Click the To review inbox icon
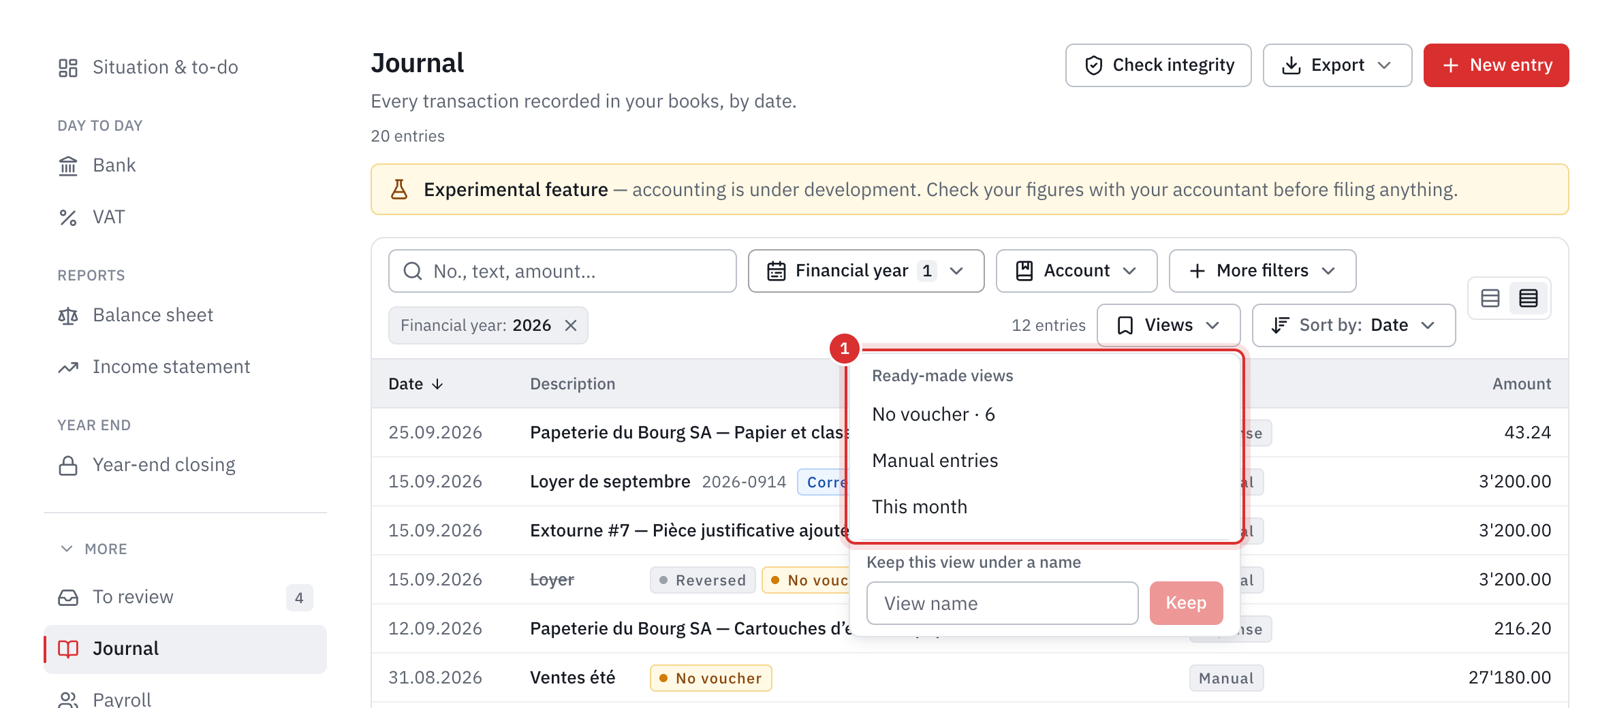 coord(68,597)
